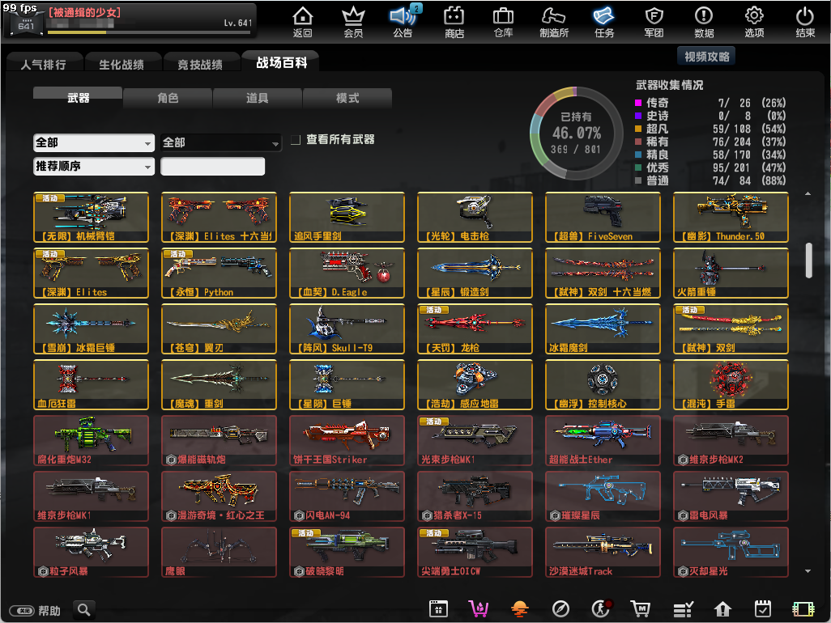The image size is (831, 623).
Task: Select the 武器 sub-tab
Action: 78,98
